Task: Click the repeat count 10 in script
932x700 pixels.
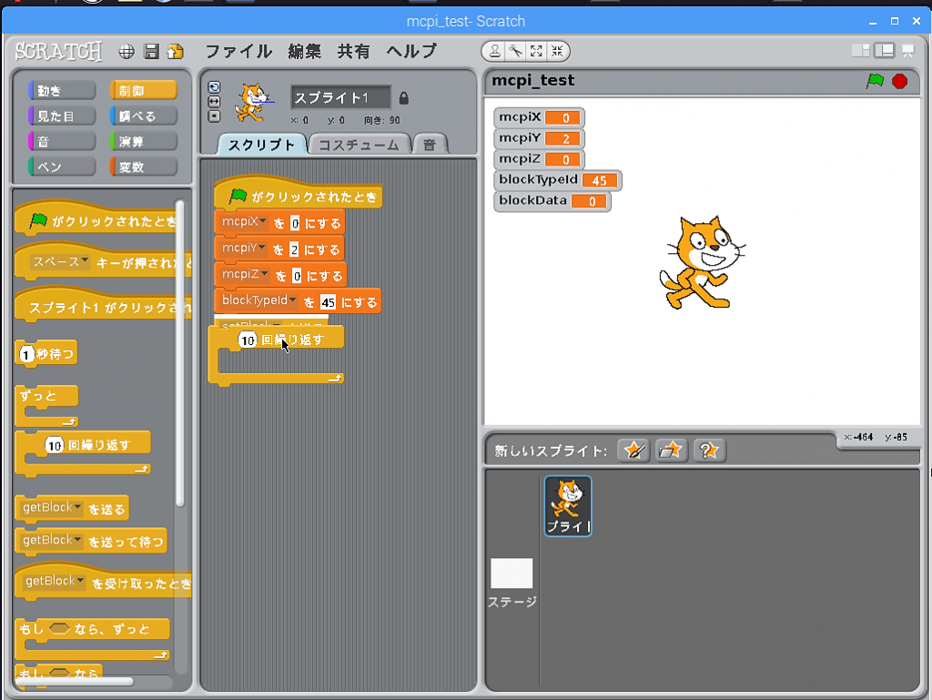Action: 248,340
